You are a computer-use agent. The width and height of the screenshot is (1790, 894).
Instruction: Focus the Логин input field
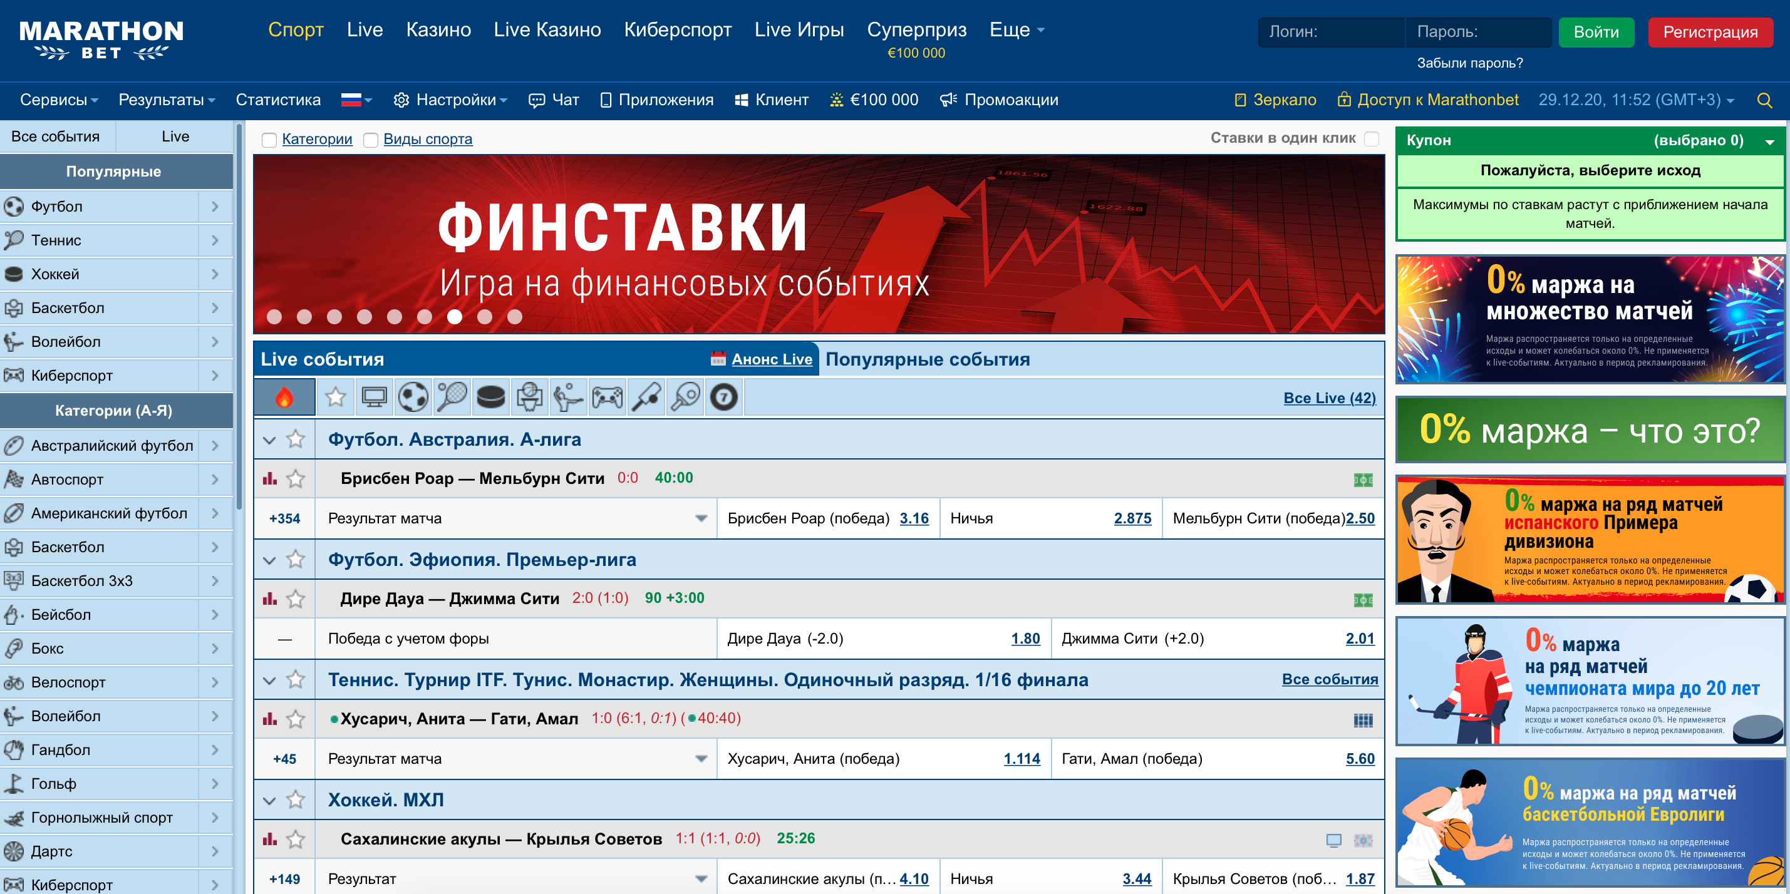coord(1332,32)
